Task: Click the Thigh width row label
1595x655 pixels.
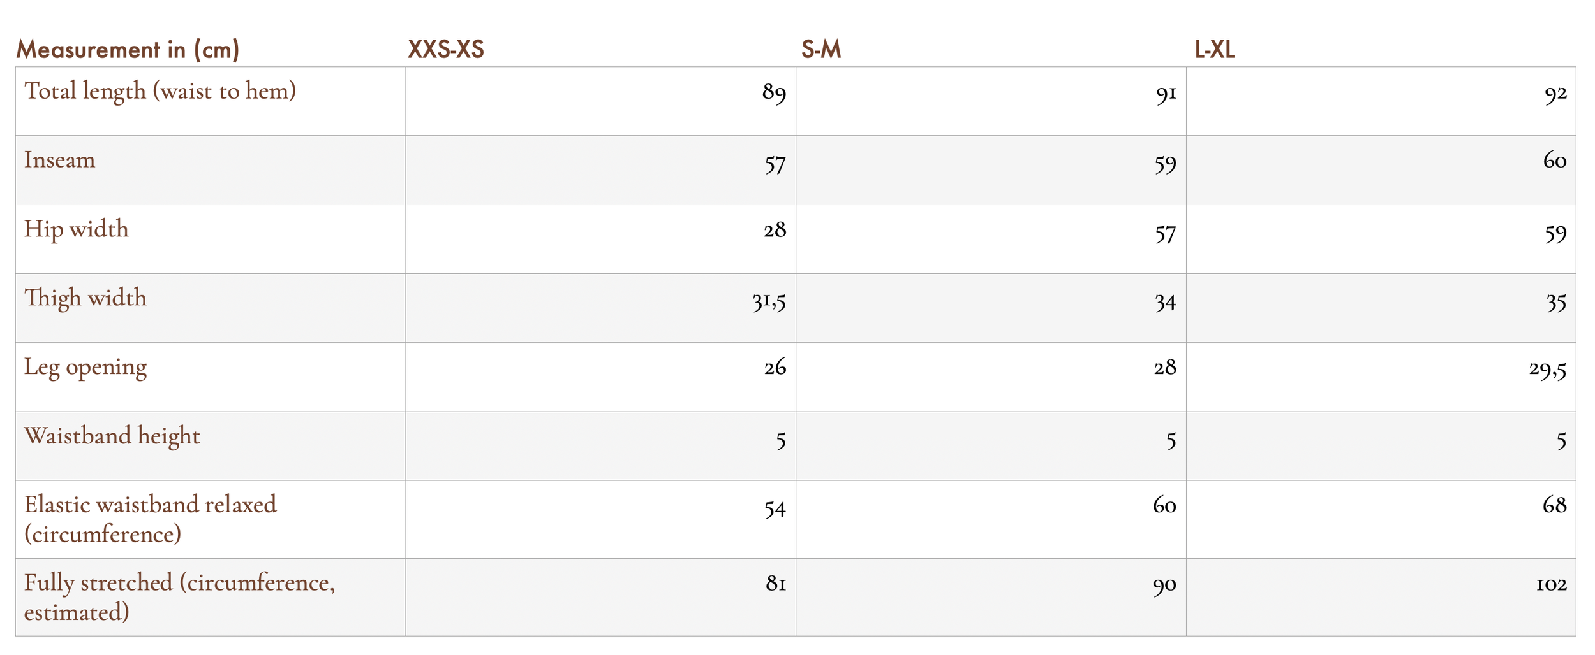Action: pos(85,298)
